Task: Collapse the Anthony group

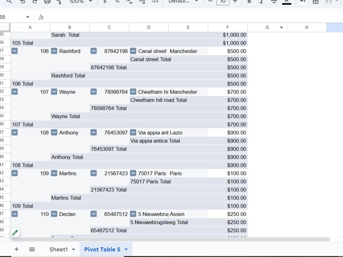Action: pyautogui.click(x=54, y=133)
